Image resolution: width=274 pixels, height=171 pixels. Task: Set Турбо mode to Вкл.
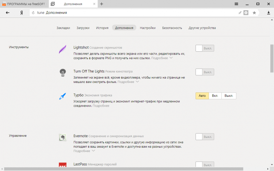click(215, 96)
